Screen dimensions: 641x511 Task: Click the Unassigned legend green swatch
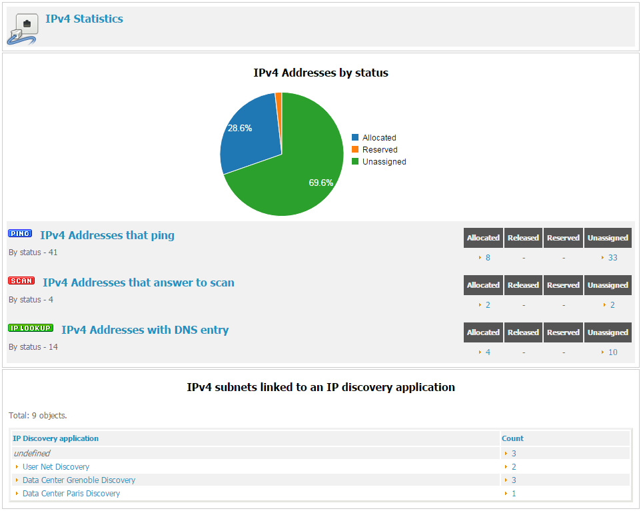point(355,162)
